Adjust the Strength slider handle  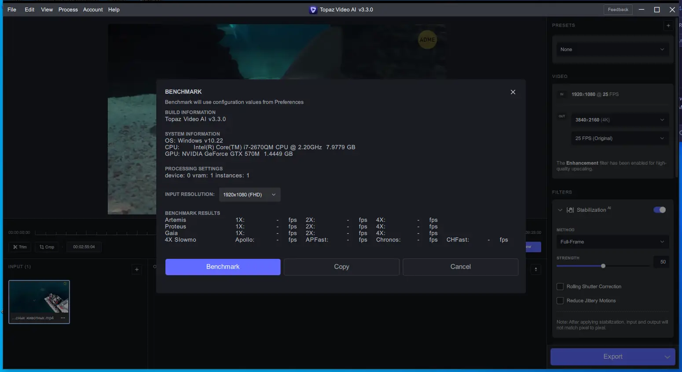pos(603,266)
